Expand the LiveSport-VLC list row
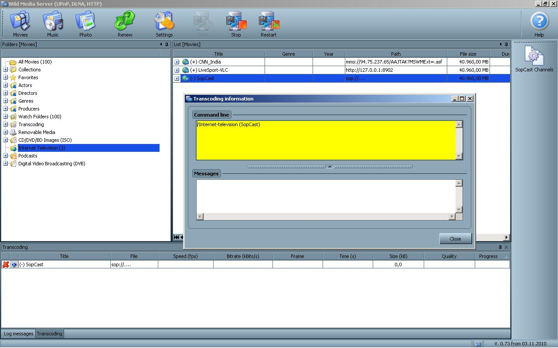The width and height of the screenshot is (558, 348). [177, 70]
